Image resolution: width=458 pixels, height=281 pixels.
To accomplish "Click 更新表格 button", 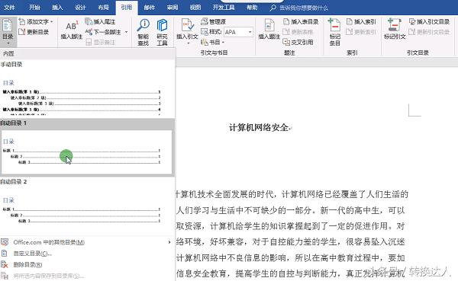I will 298,32.
